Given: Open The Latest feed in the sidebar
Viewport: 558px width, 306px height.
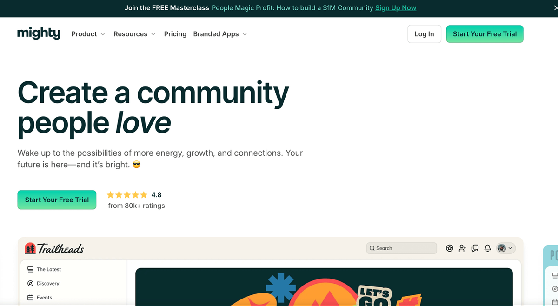Looking at the screenshot, I should pyautogui.click(x=48, y=269).
